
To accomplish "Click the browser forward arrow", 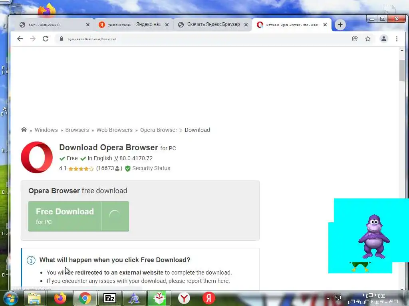I will pos(33,39).
